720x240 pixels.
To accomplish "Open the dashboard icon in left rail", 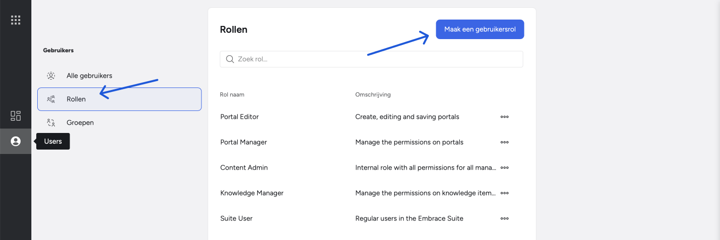I will click(16, 116).
